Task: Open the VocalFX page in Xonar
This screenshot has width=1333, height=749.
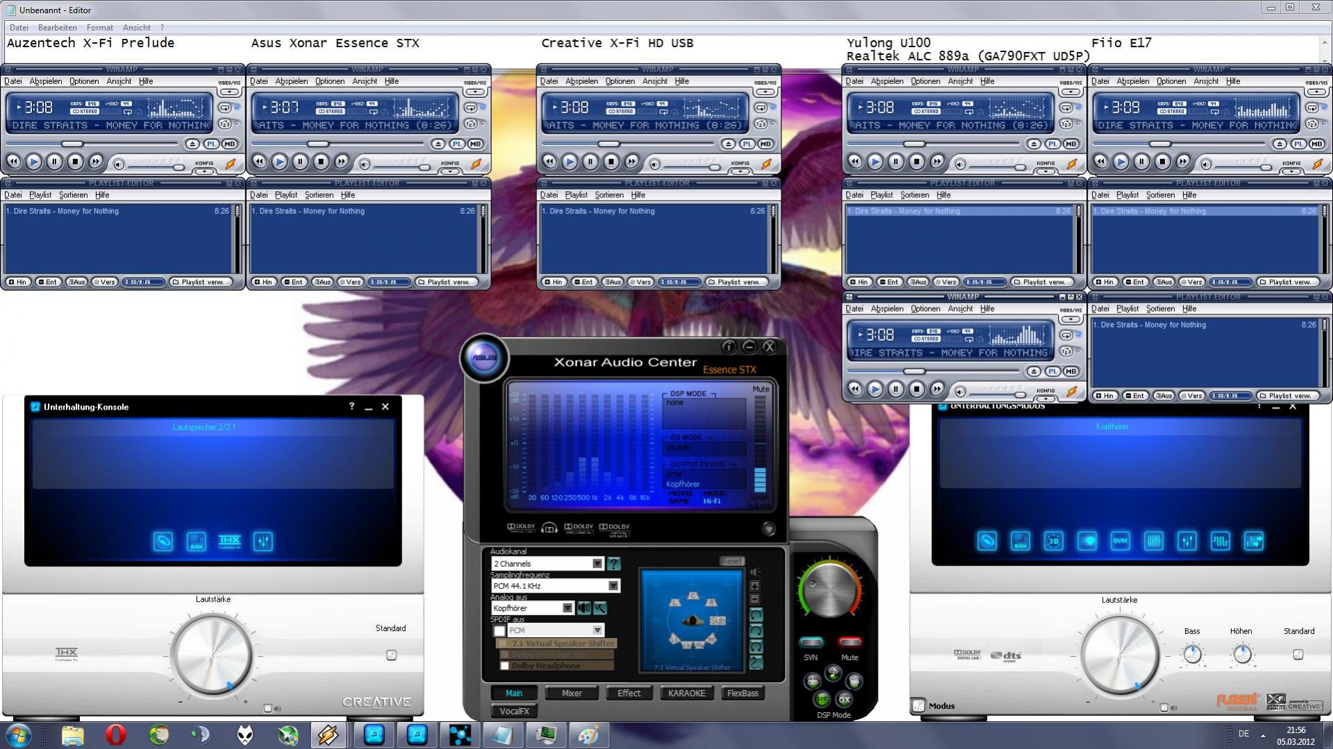Action: 514,712
